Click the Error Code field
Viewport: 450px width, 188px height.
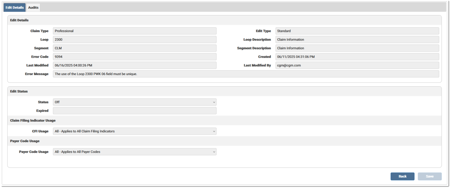(134, 57)
